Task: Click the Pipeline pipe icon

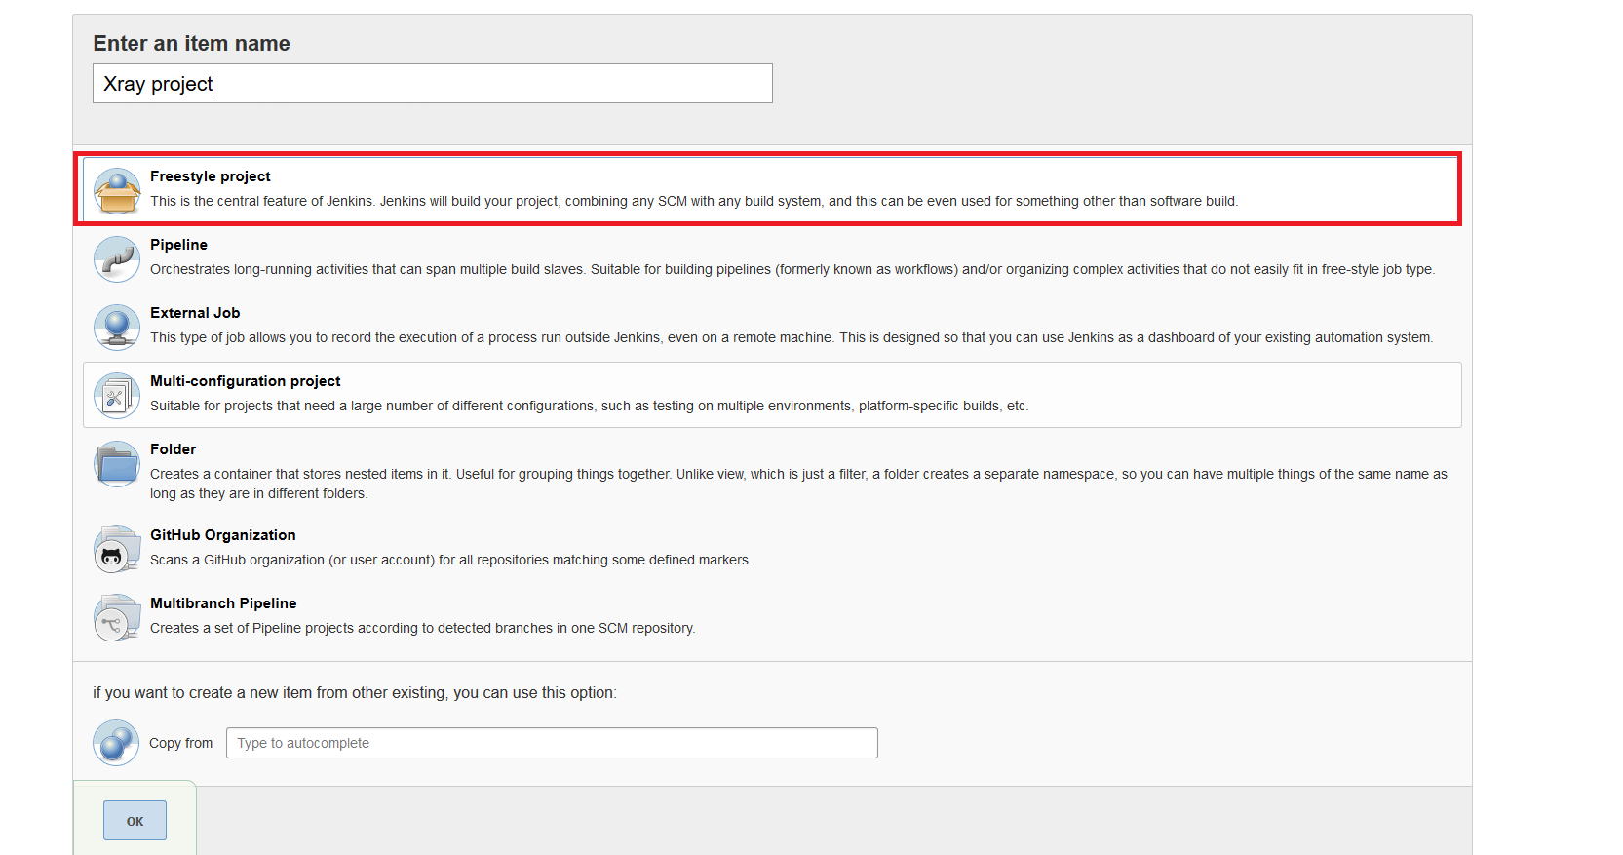Action: coord(117,258)
